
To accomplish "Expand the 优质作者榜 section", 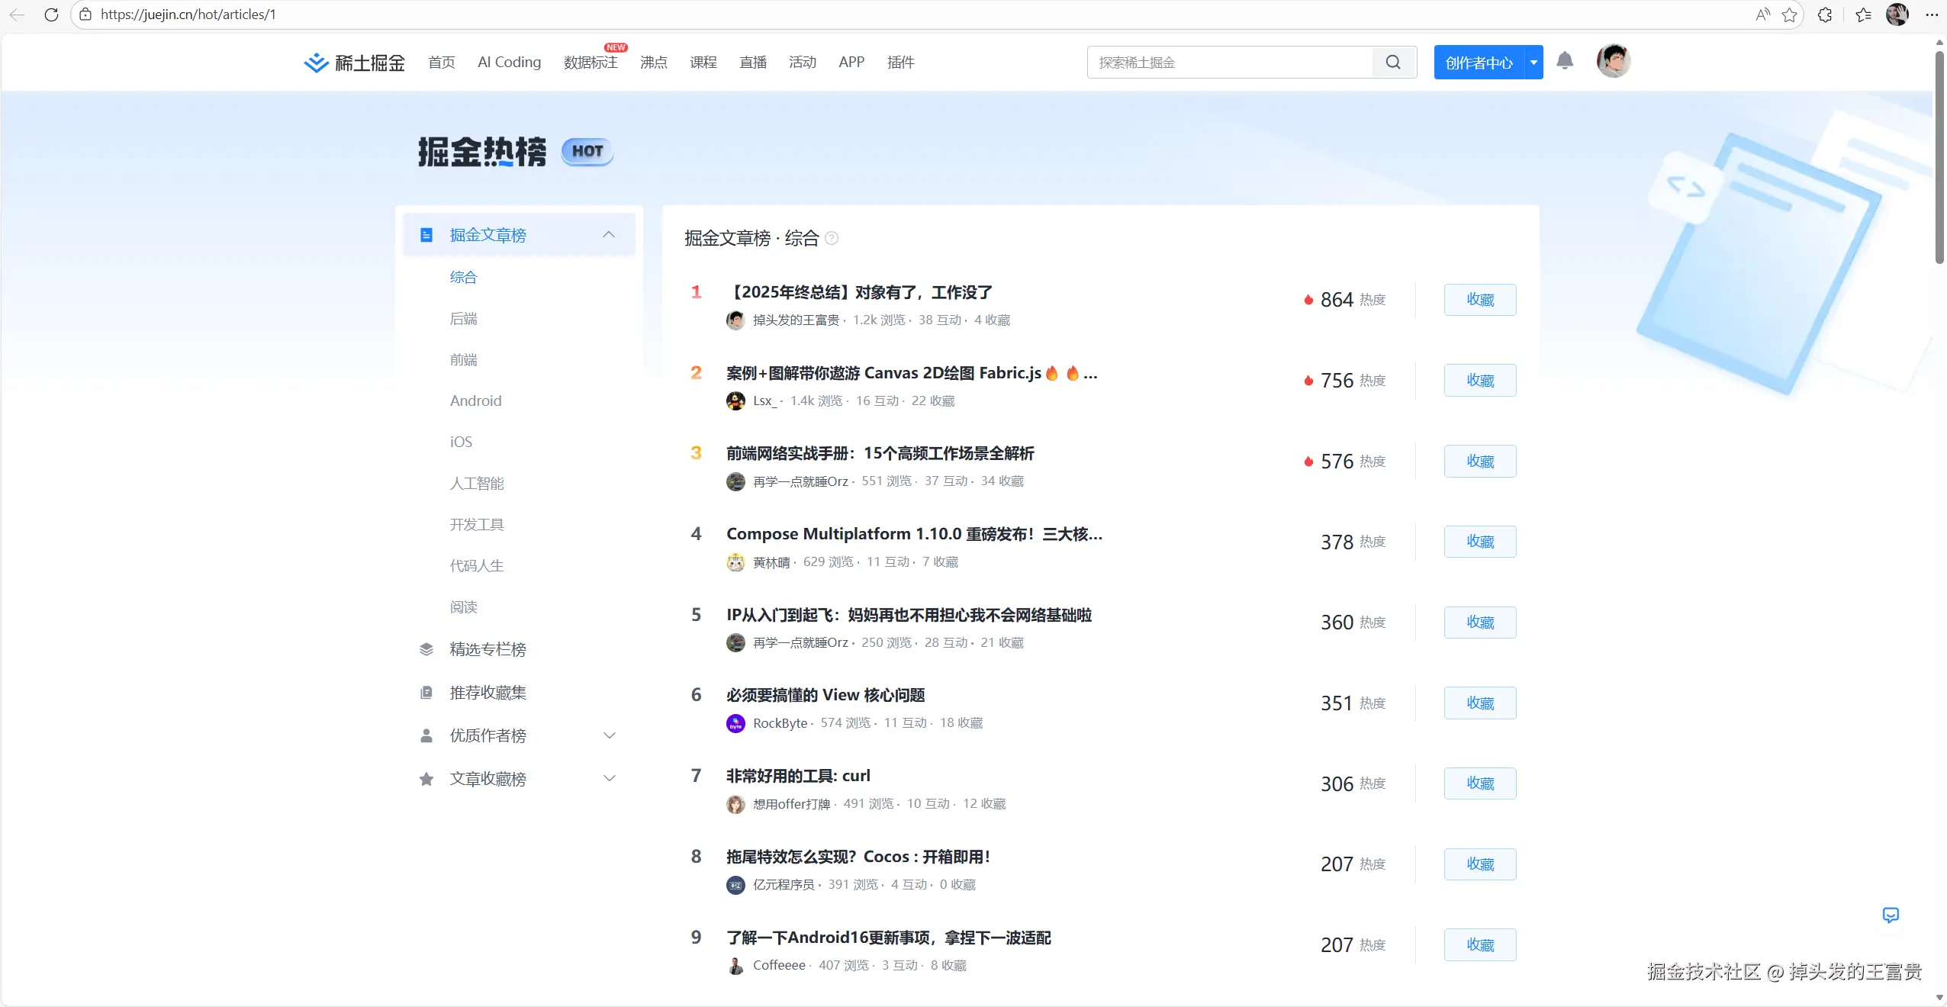I will [x=608, y=735].
